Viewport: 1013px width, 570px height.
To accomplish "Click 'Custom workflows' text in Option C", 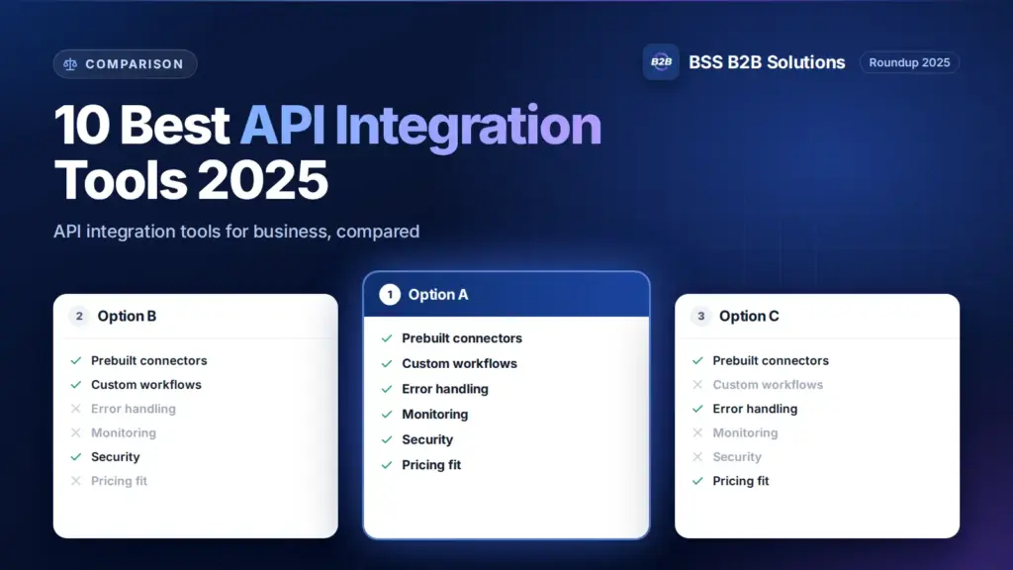I will [x=768, y=385].
